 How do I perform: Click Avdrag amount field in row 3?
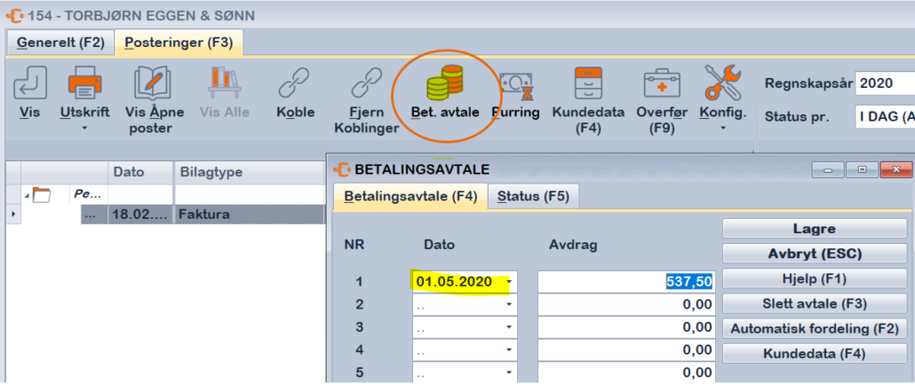626,327
